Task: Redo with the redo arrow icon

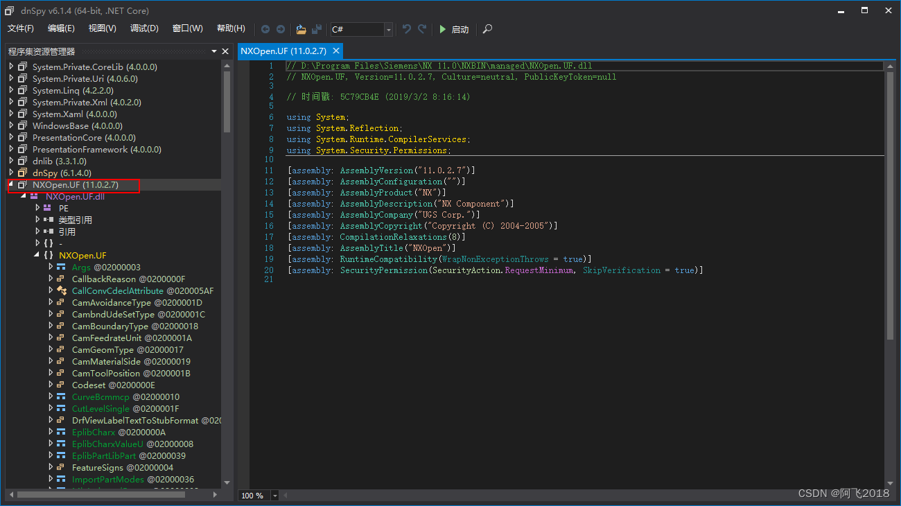Action: coord(420,29)
